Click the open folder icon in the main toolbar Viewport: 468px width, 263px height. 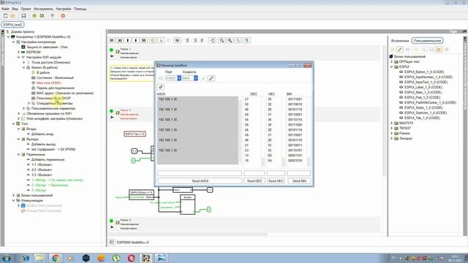13,16
